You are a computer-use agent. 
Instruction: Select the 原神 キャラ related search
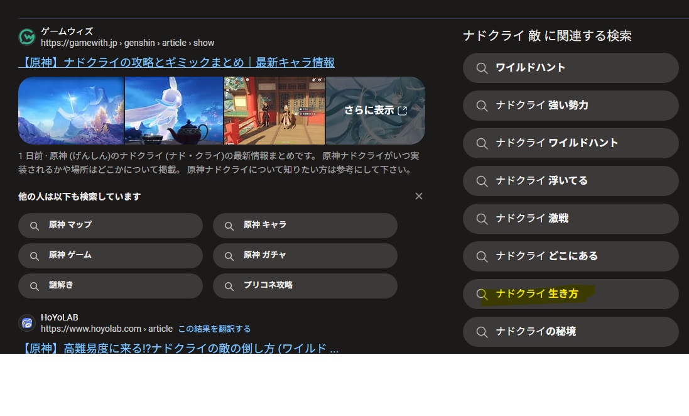click(305, 226)
